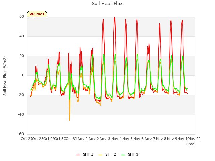
Task: Click the 60 y-axis tick label
Action: [x=21, y=17]
